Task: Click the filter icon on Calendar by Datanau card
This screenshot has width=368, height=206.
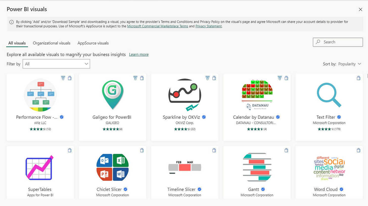Action: pos(280,78)
